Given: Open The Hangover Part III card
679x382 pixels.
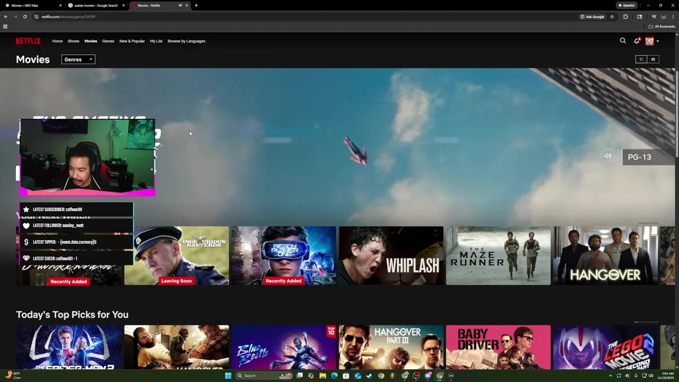Looking at the screenshot, I should [x=391, y=347].
